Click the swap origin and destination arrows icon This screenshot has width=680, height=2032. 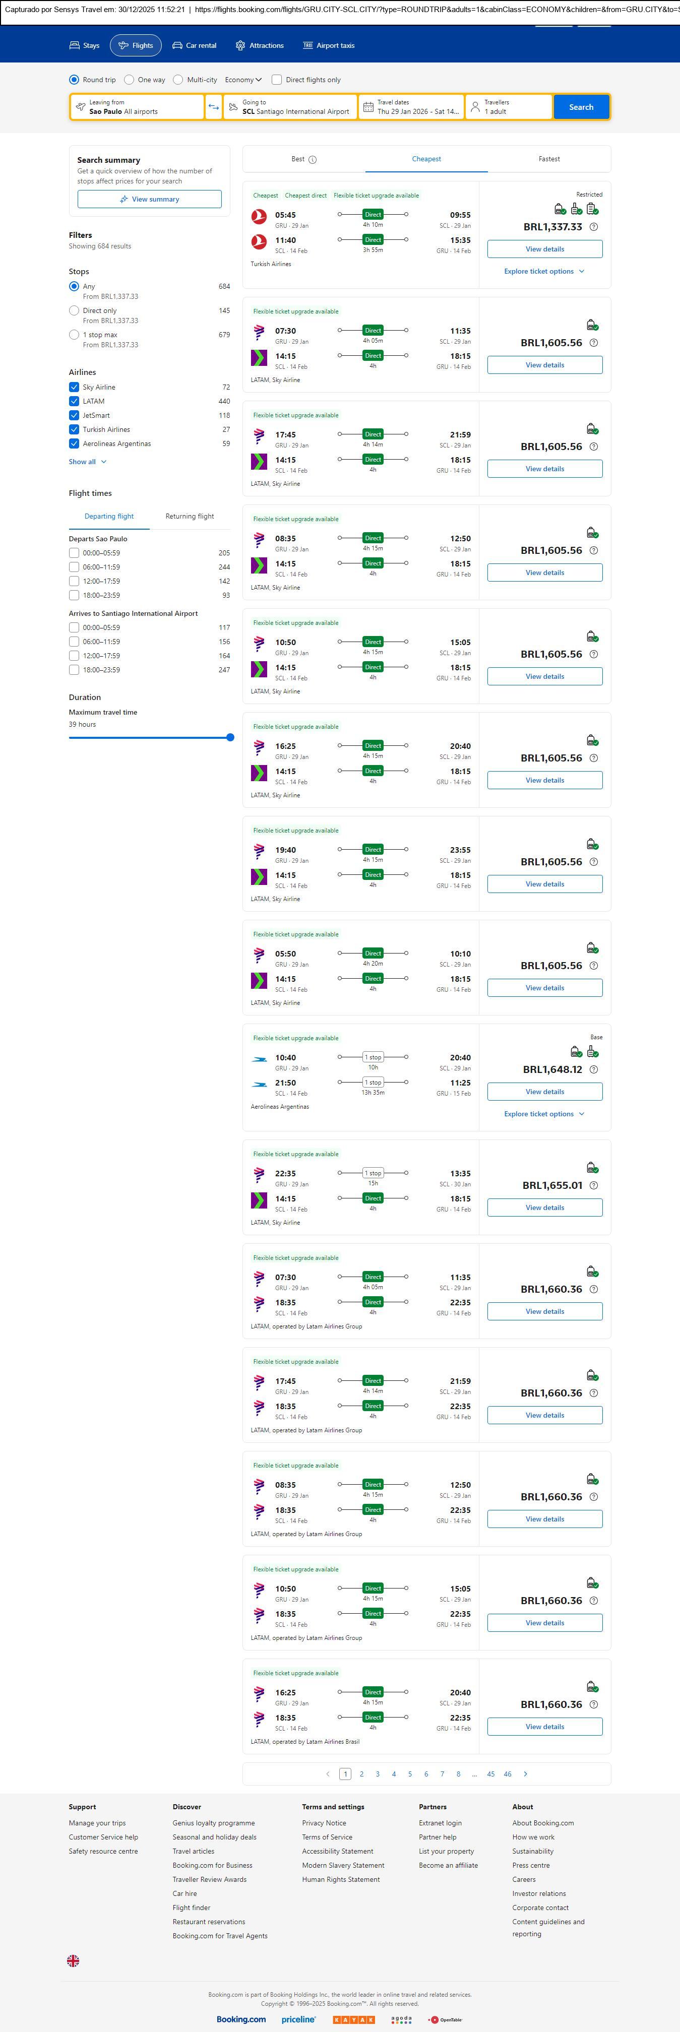point(213,107)
